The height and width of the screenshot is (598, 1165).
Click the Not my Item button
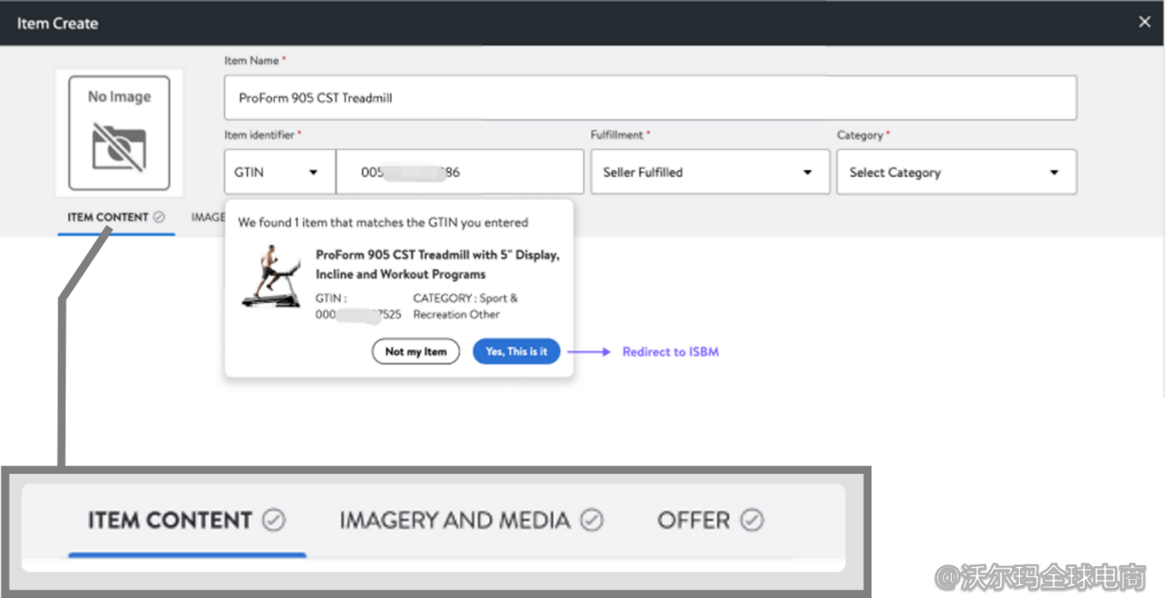point(415,351)
